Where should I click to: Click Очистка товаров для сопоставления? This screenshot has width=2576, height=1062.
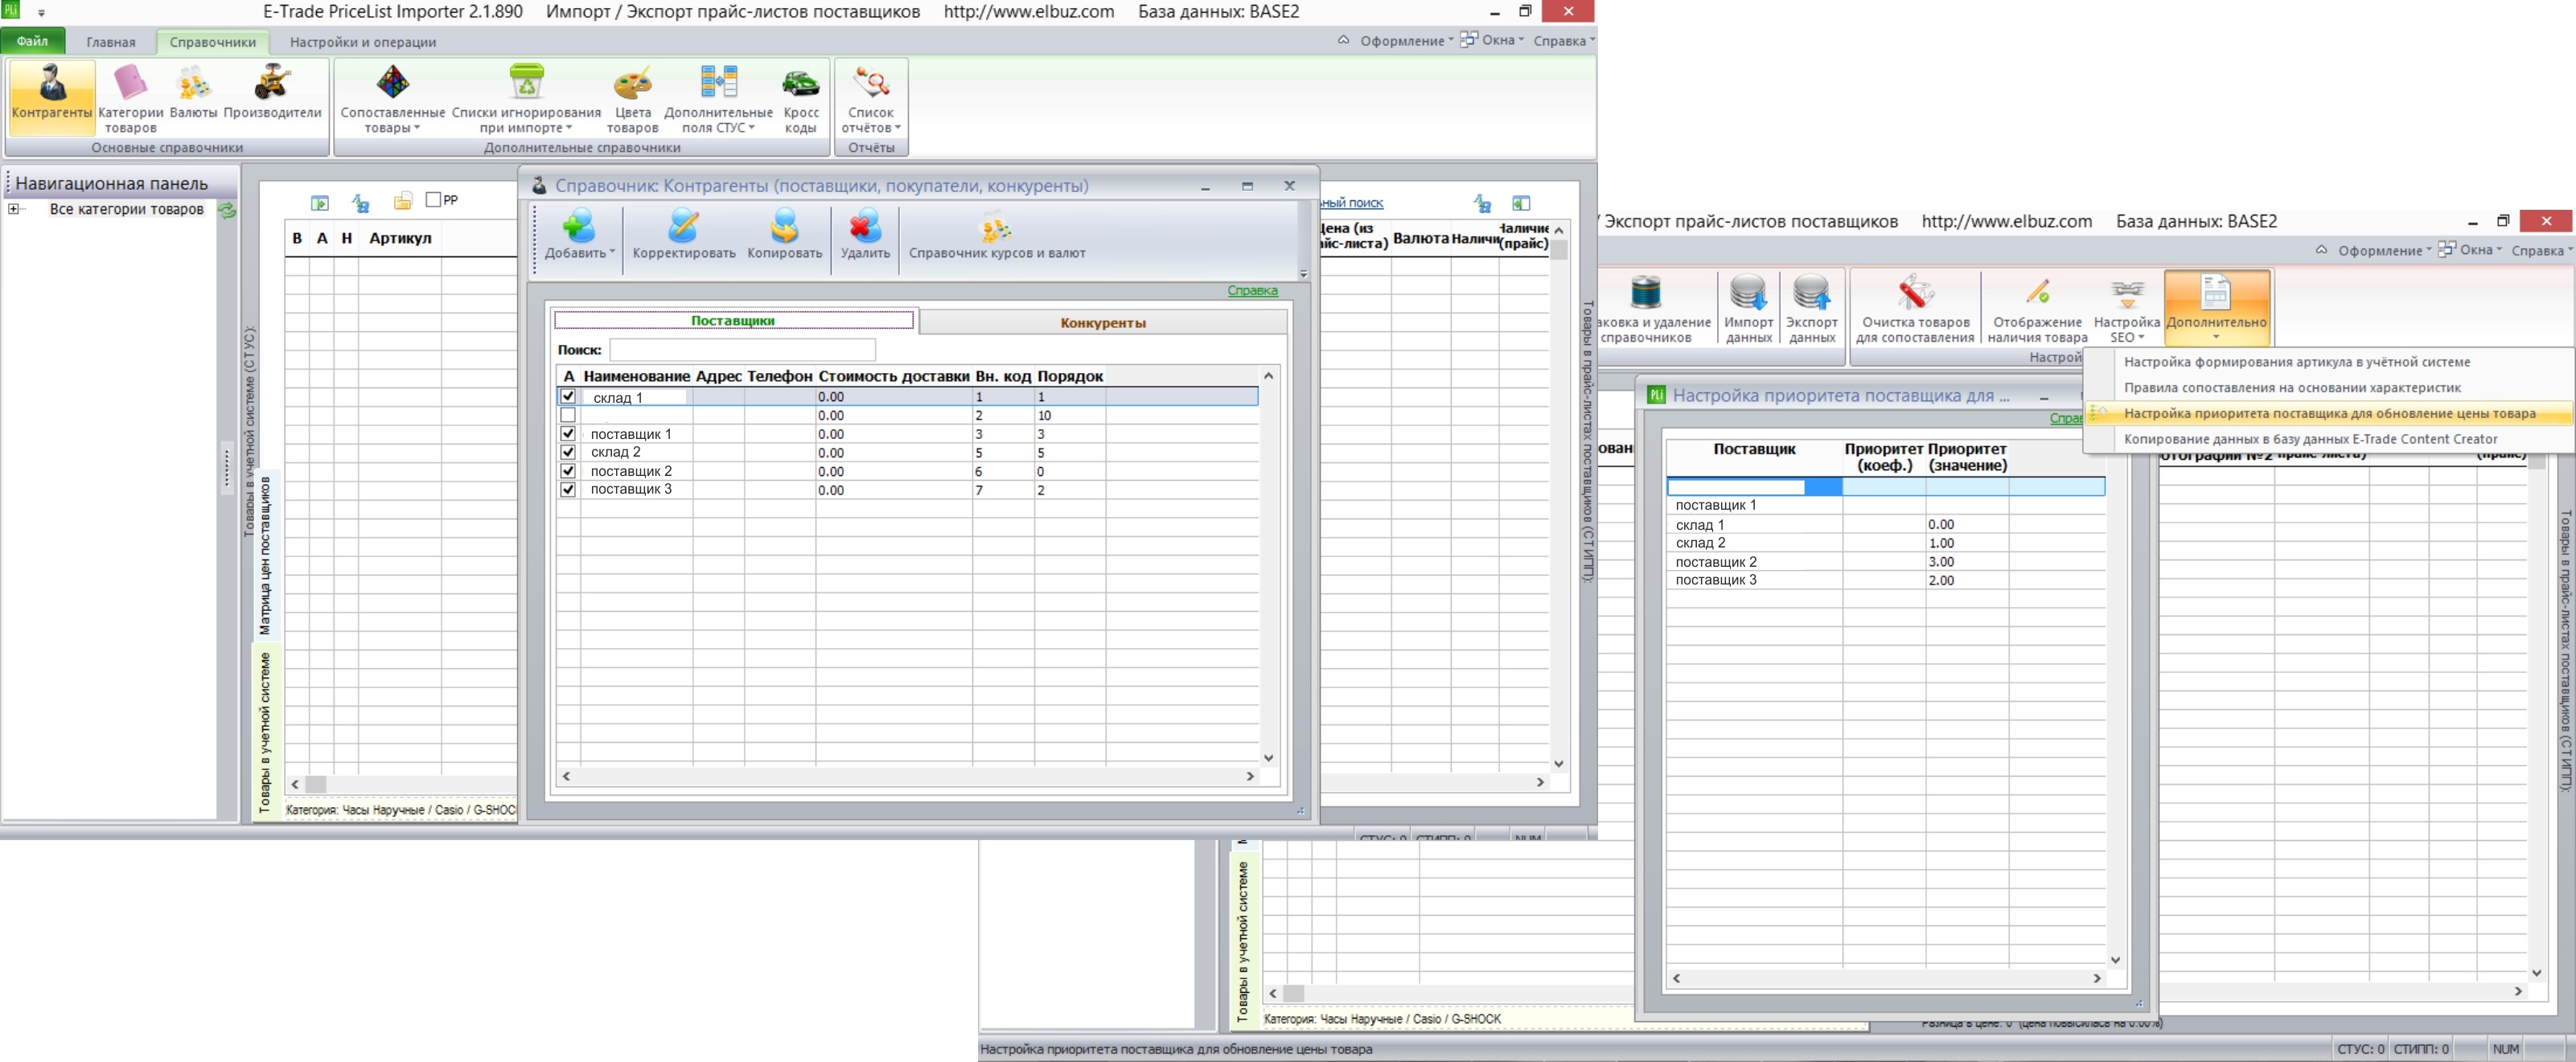[x=1915, y=308]
